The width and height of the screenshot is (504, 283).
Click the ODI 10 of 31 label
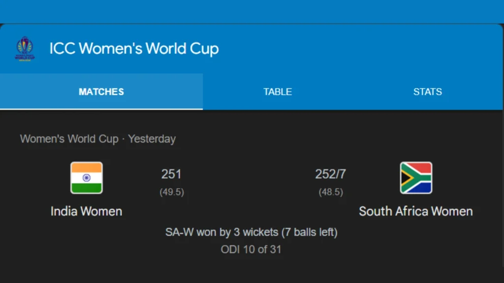[252, 249]
